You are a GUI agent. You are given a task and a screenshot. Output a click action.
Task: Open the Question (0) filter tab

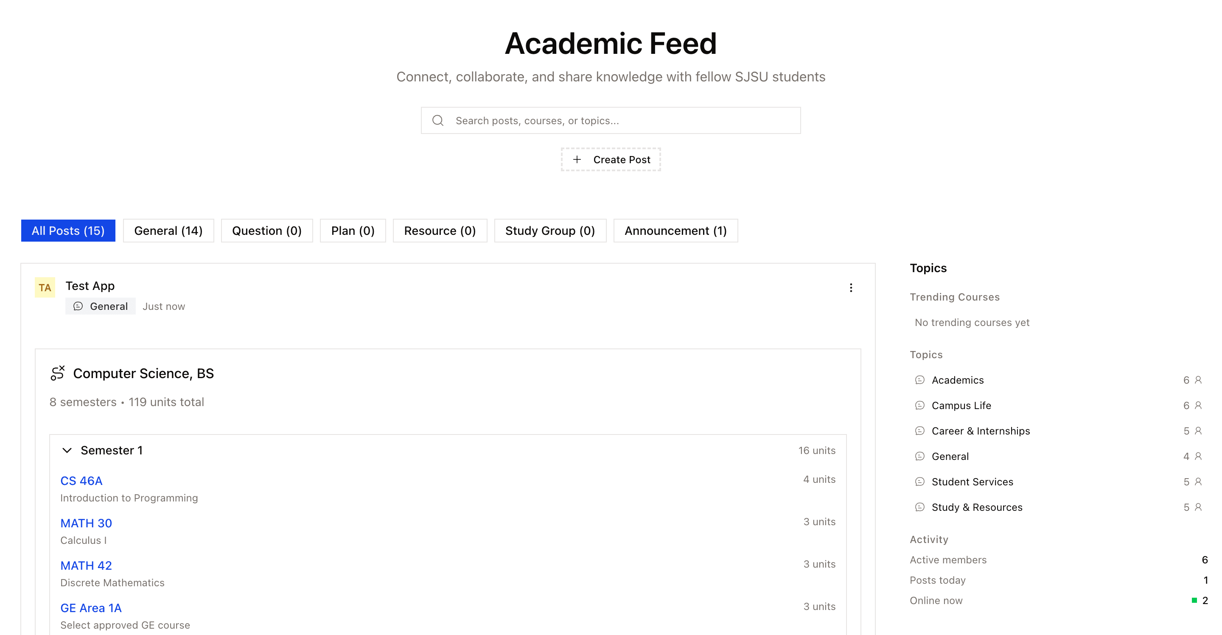click(266, 231)
